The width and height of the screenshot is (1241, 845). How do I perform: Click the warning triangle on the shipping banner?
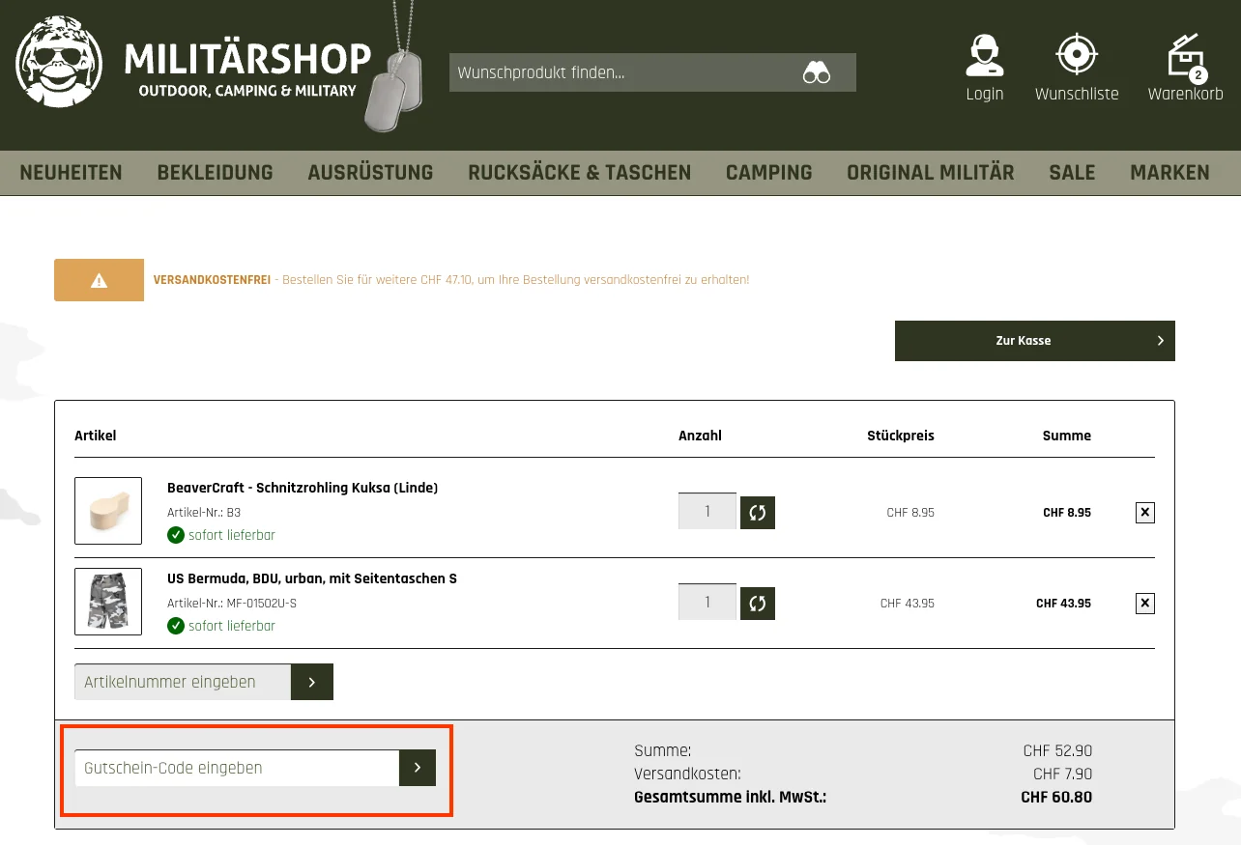[99, 279]
